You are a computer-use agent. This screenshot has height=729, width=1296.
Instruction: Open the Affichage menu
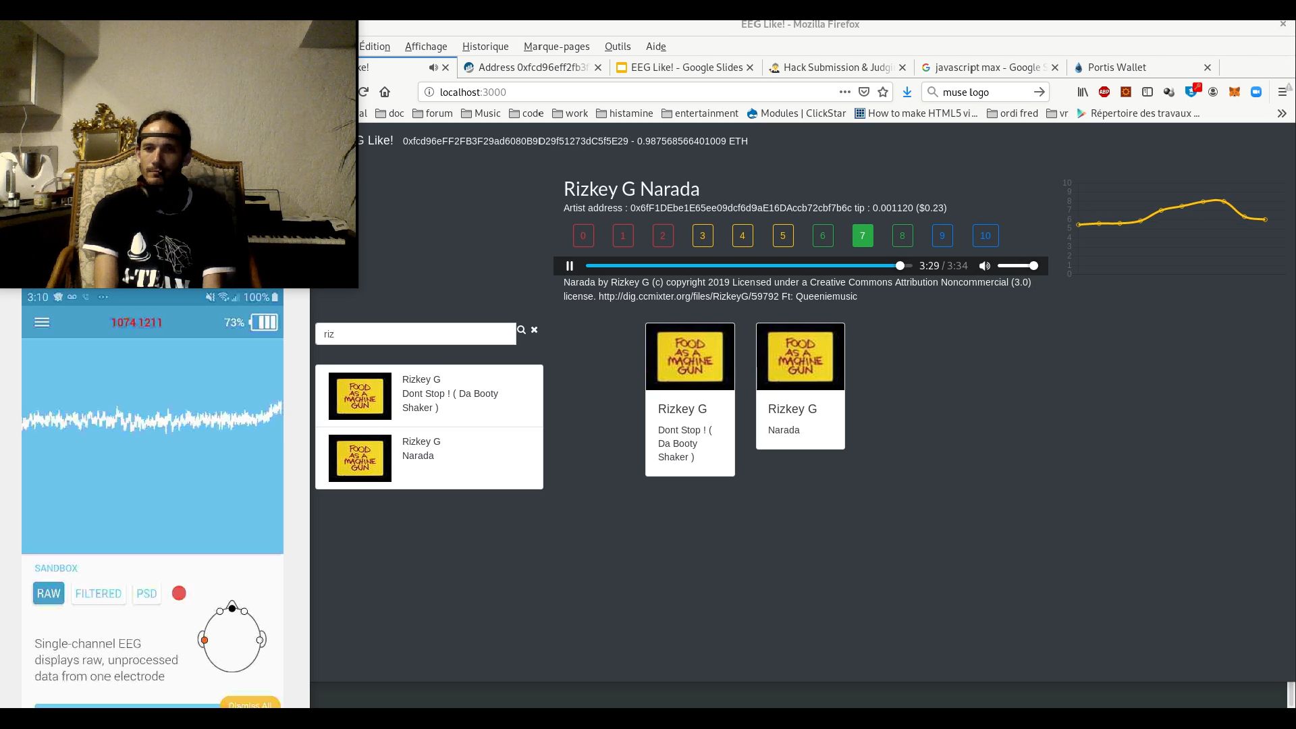click(x=426, y=47)
